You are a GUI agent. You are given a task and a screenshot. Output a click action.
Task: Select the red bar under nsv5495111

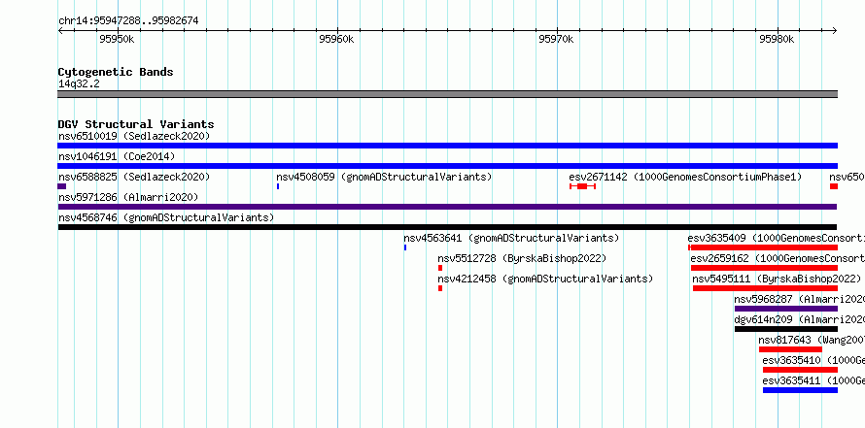point(765,288)
